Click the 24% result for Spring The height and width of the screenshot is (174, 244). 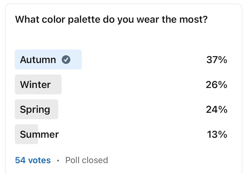pos(216,110)
